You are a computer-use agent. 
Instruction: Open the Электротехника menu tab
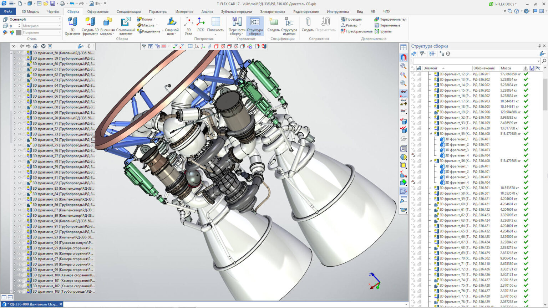pyautogui.click(x=273, y=11)
